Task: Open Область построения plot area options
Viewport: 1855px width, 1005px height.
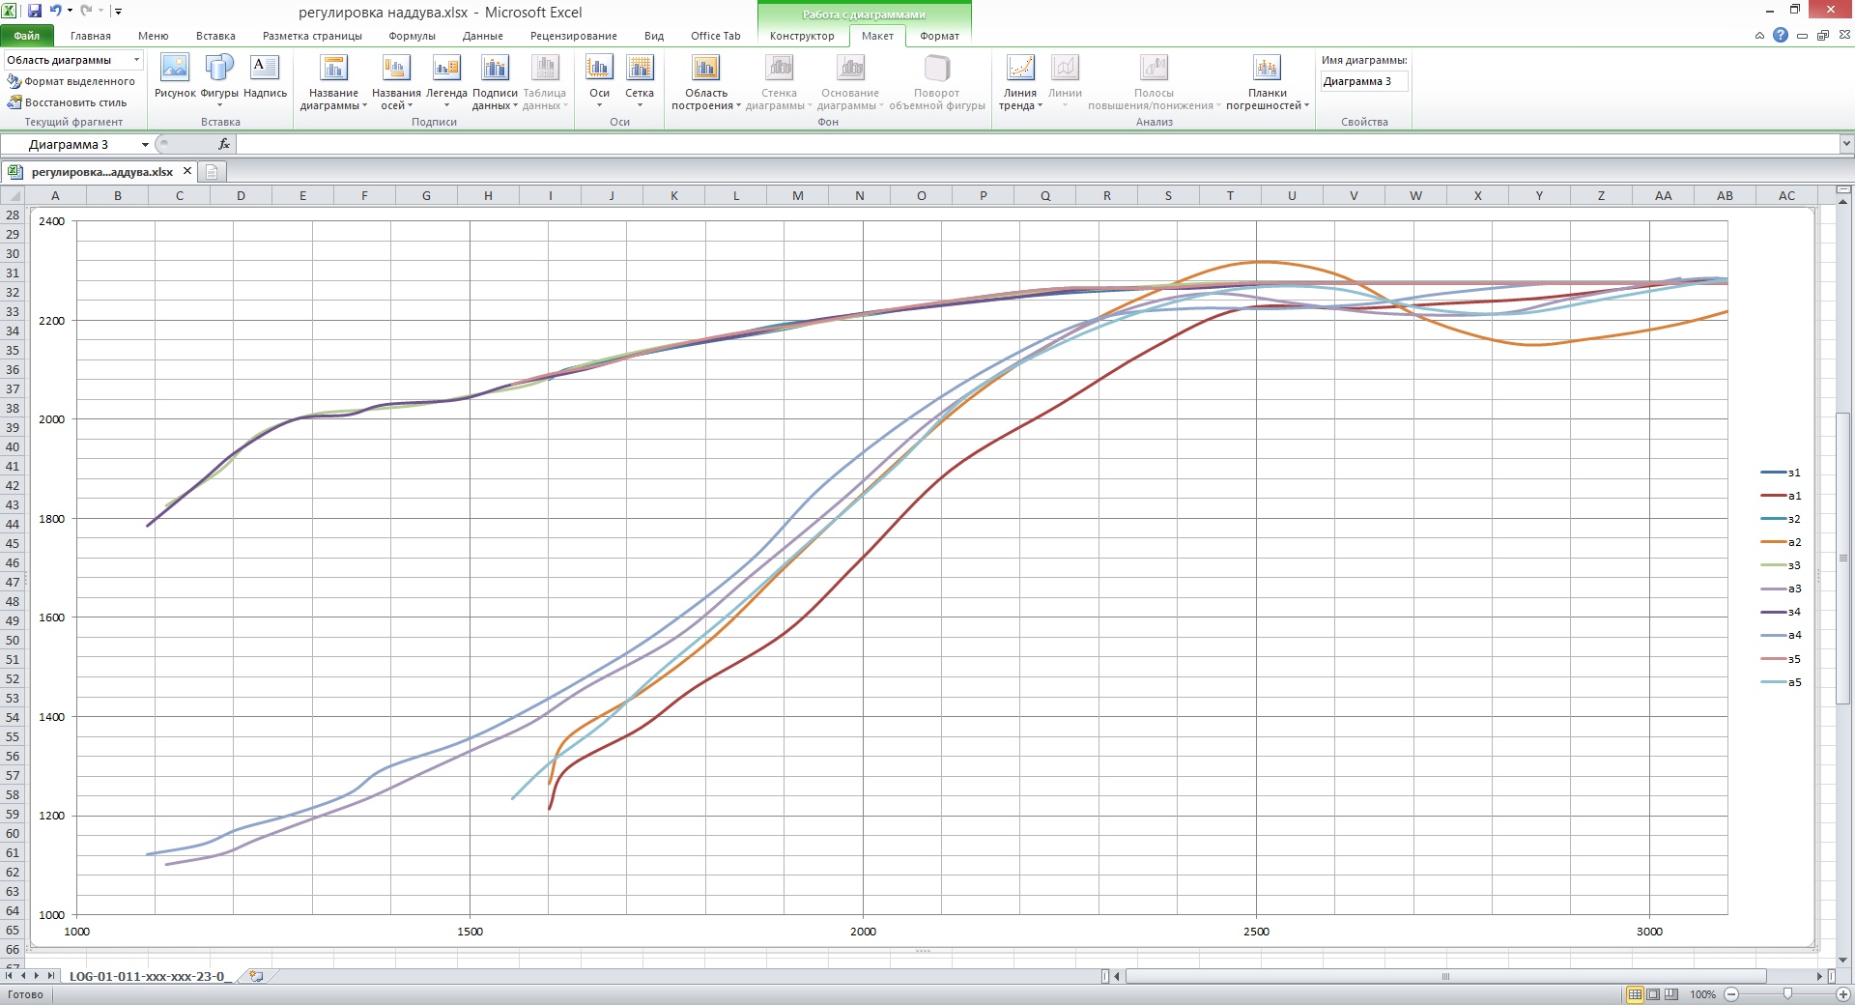Action: click(x=706, y=81)
